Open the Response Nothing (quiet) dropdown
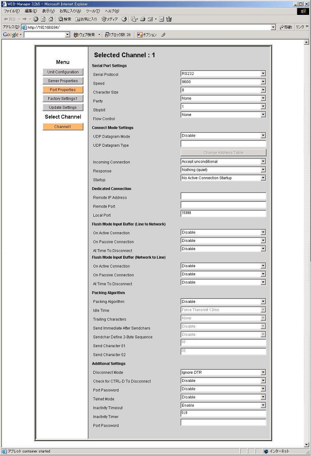The image size is (311, 456). [223, 170]
